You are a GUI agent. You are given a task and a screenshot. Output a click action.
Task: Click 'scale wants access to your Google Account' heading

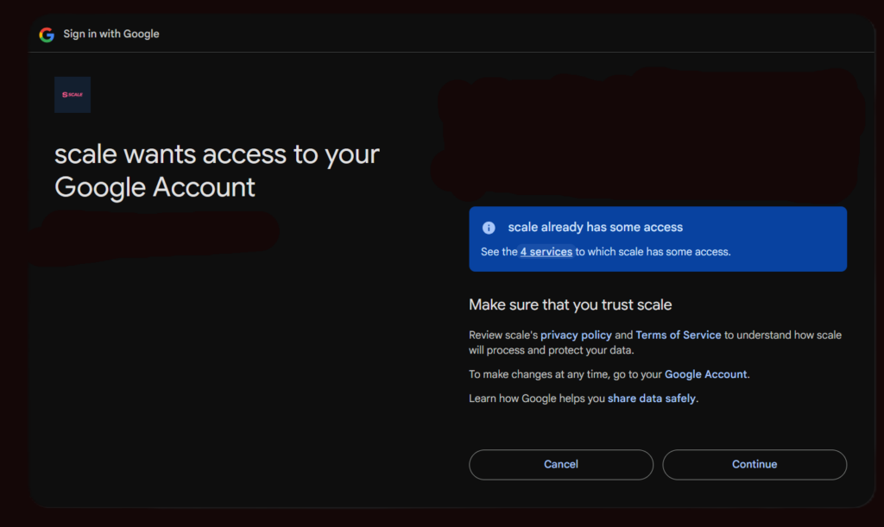click(x=217, y=171)
